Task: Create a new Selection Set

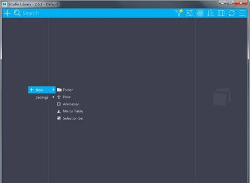Action: tap(70, 118)
